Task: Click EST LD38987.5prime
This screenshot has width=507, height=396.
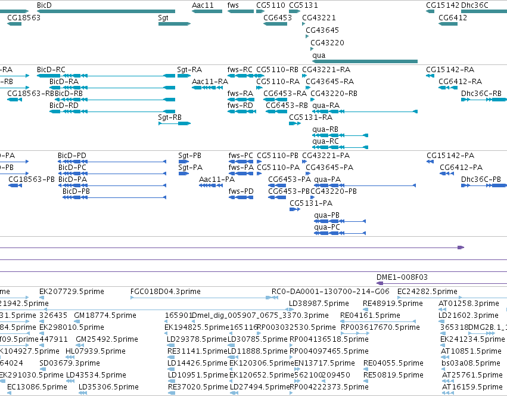Action: [x=291, y=310]
